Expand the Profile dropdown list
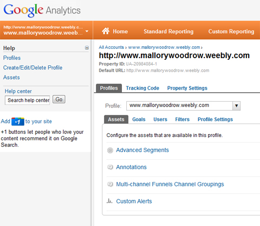The height and width of the screenshot is (226, 260). point(236,105)
